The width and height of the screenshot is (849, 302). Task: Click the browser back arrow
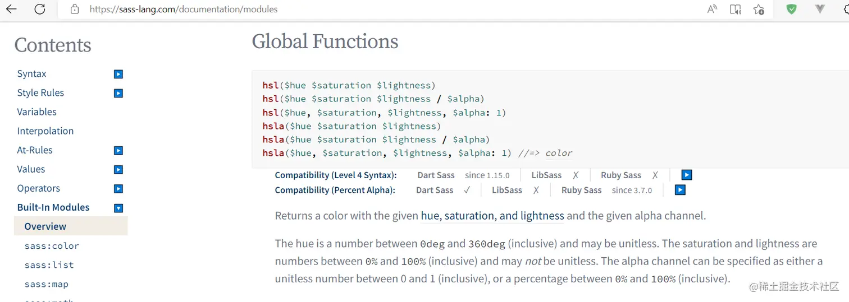point(11,9)
